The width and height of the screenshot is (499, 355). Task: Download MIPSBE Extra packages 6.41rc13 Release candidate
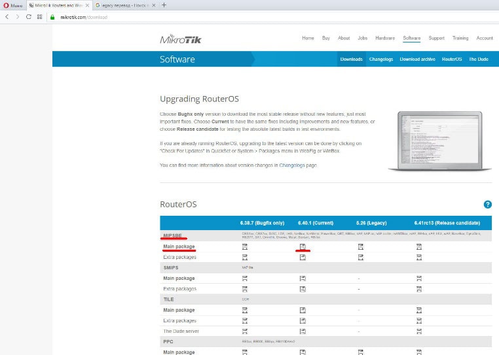(x=419, y=257)
